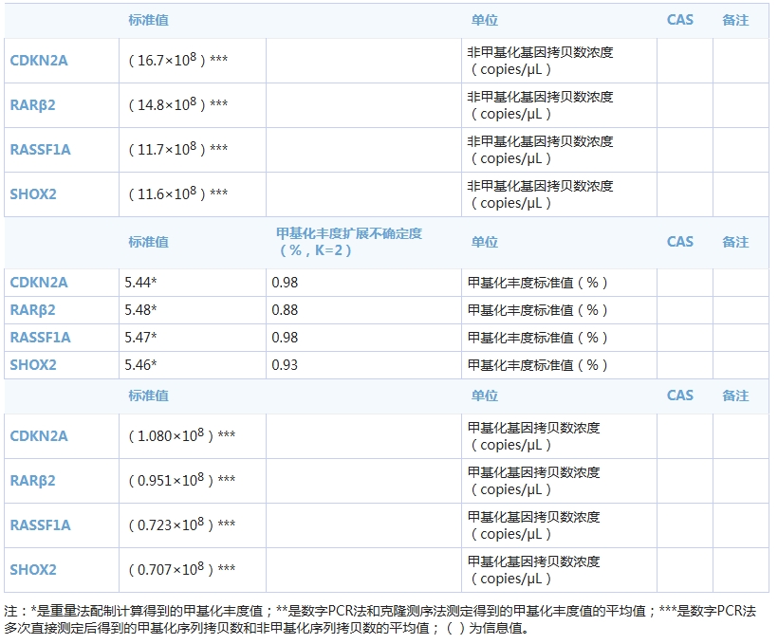Select RARβ2 in the non-methylated copies table
Image resolution: width=778 pixels, height=644 pixels.
[x=33, y=105]
